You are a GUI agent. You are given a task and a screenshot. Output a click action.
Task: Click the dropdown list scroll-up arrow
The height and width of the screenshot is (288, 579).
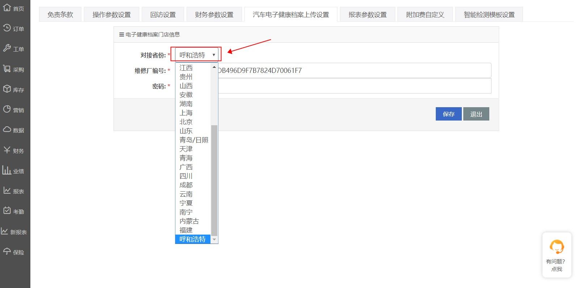click(214, 67)
